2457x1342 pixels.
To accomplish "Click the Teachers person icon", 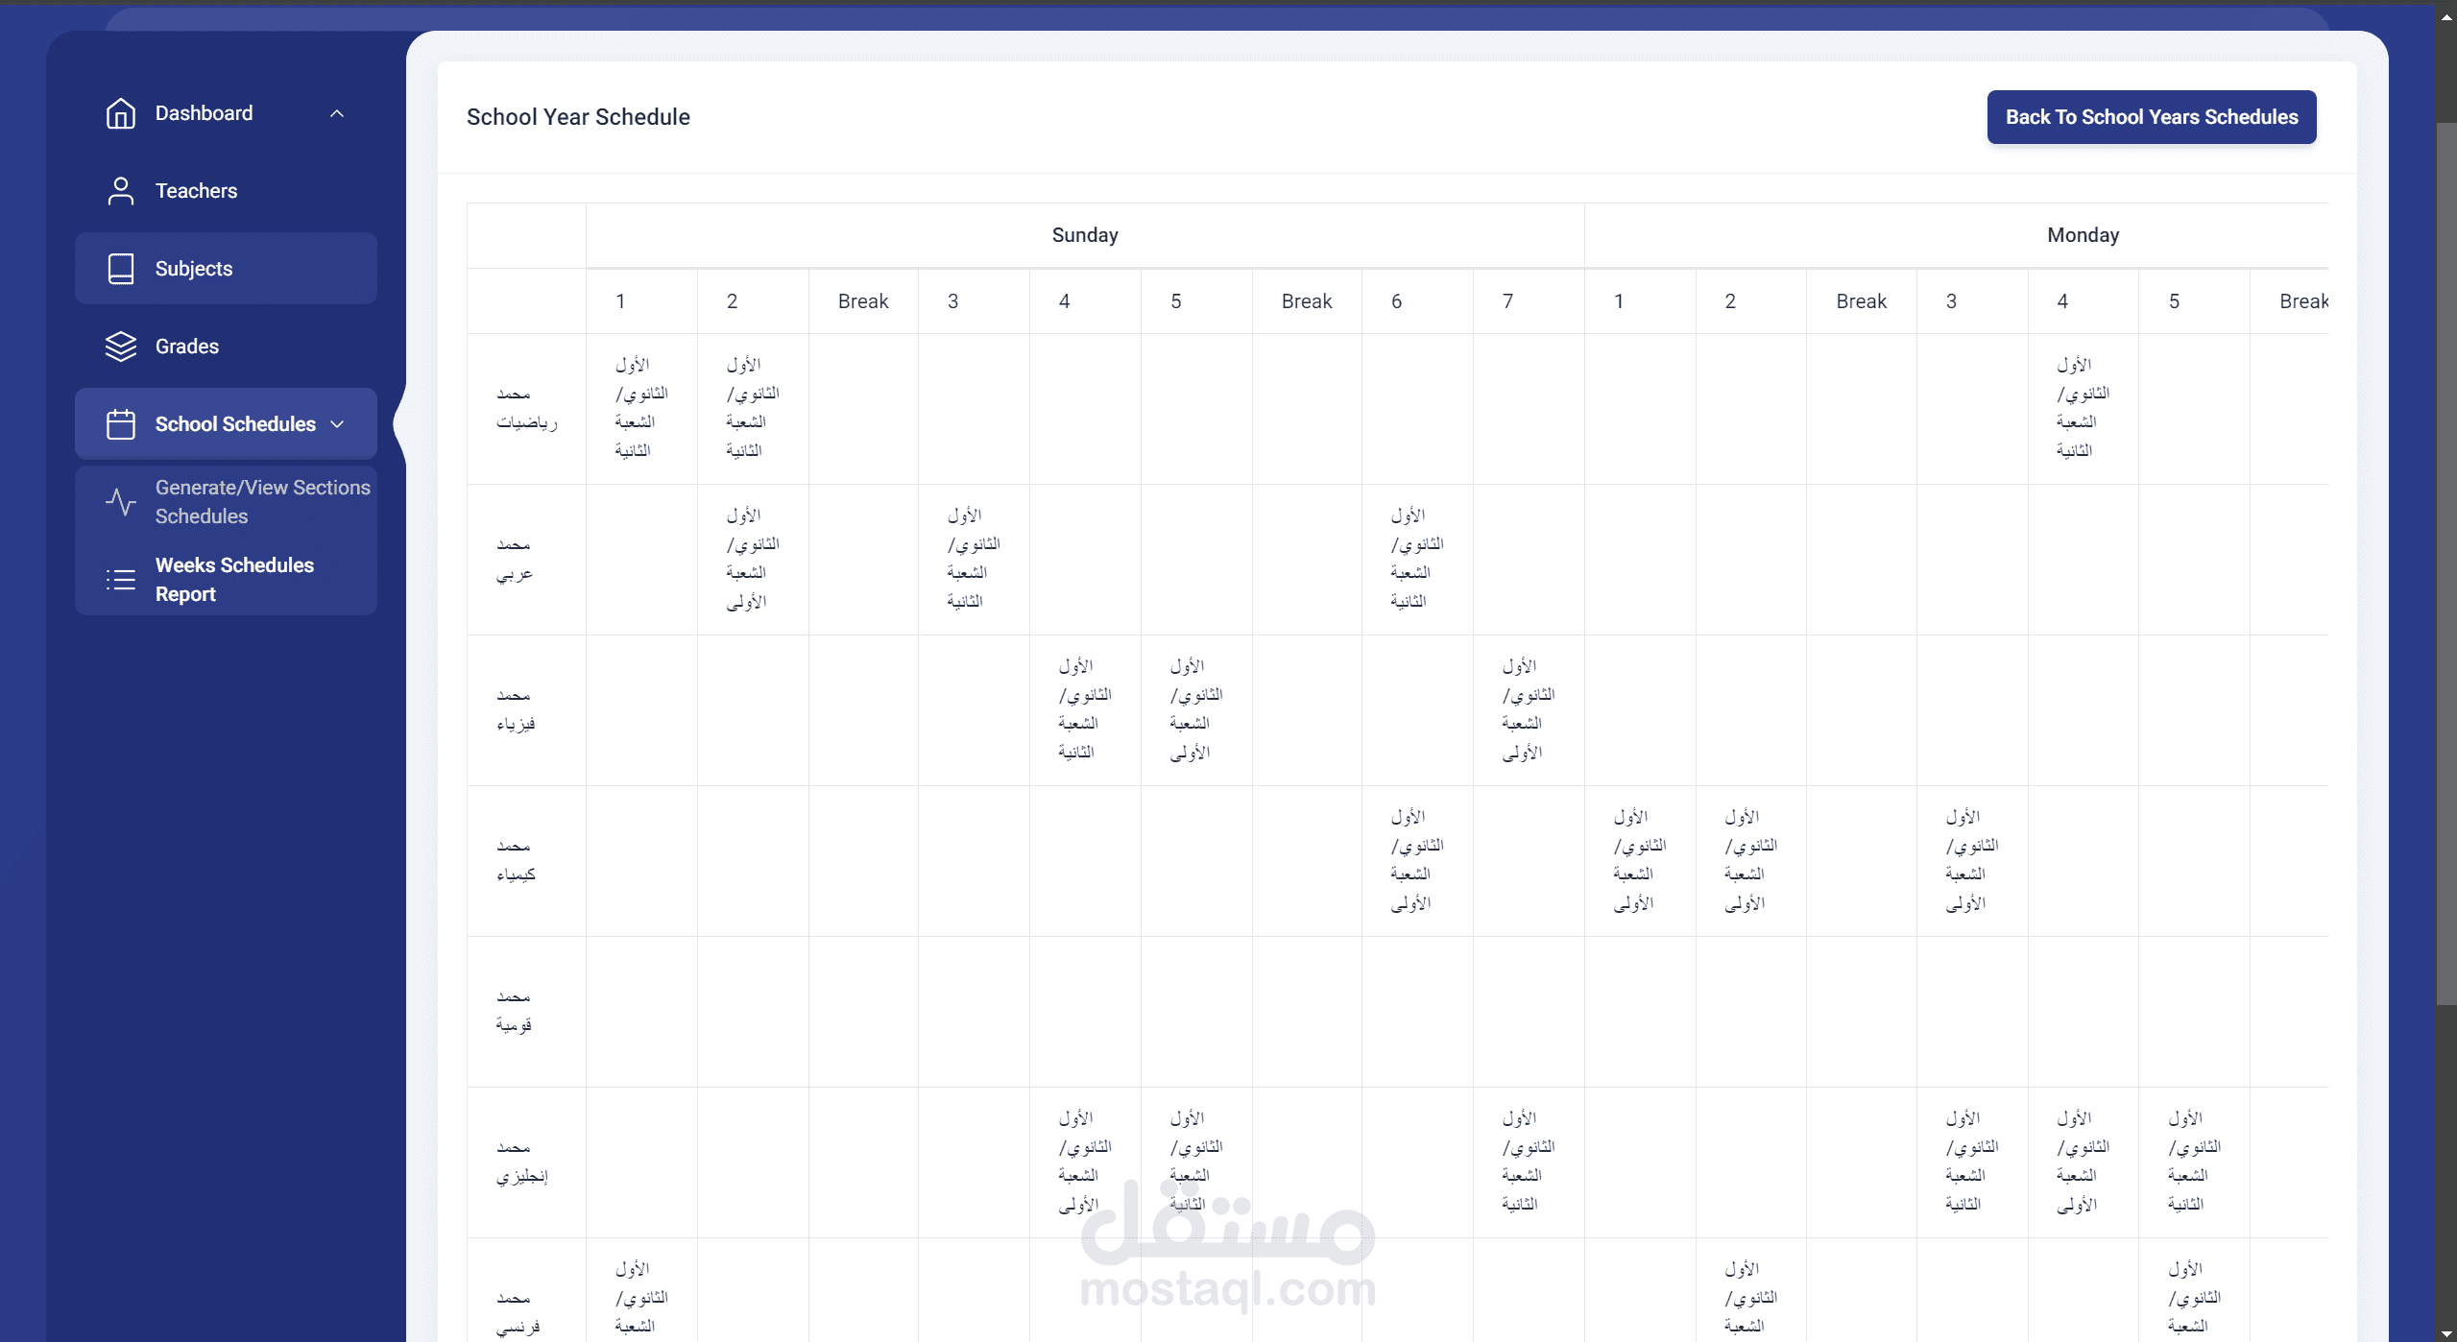I will tap(121, 191).
